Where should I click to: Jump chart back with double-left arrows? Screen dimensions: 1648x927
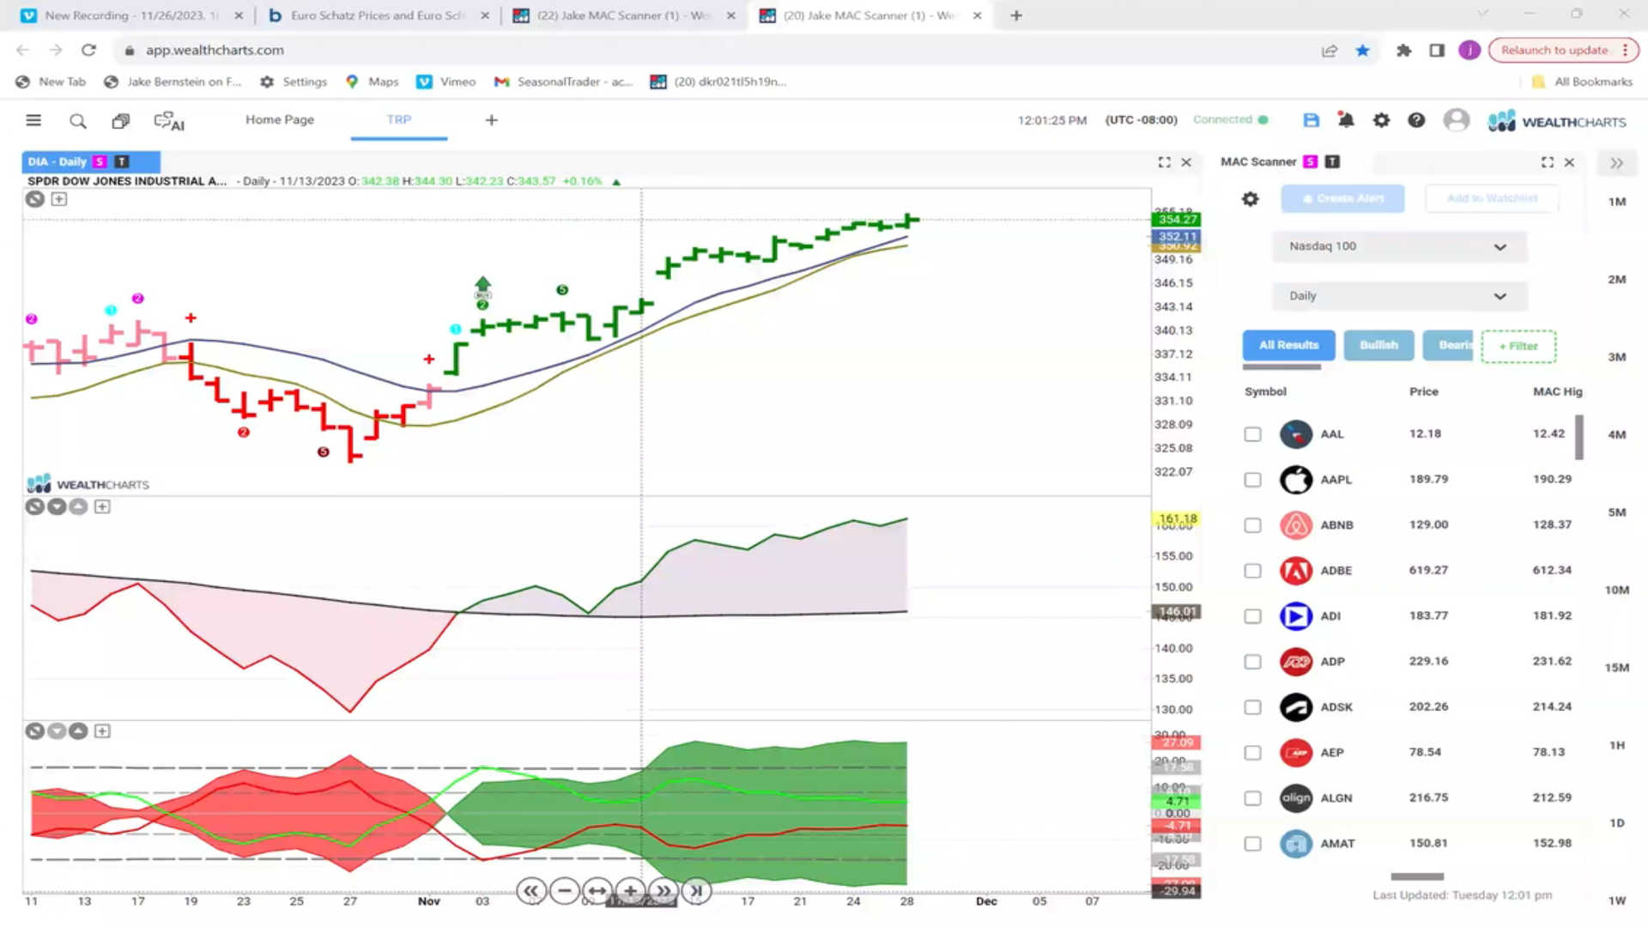tap(531, 891)
